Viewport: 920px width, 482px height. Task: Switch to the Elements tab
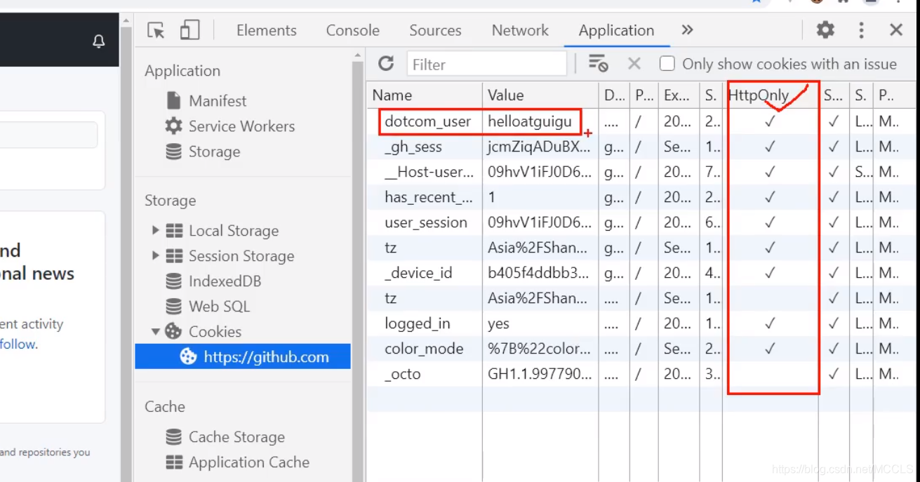click(267, 30)
